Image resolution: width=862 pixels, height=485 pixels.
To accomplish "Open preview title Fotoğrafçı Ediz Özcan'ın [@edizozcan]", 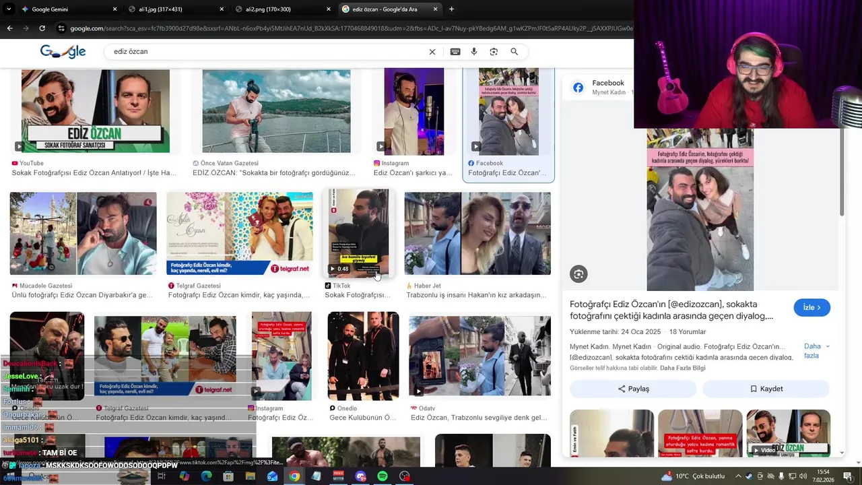I will pyautogui.click(x=671, y=310).
